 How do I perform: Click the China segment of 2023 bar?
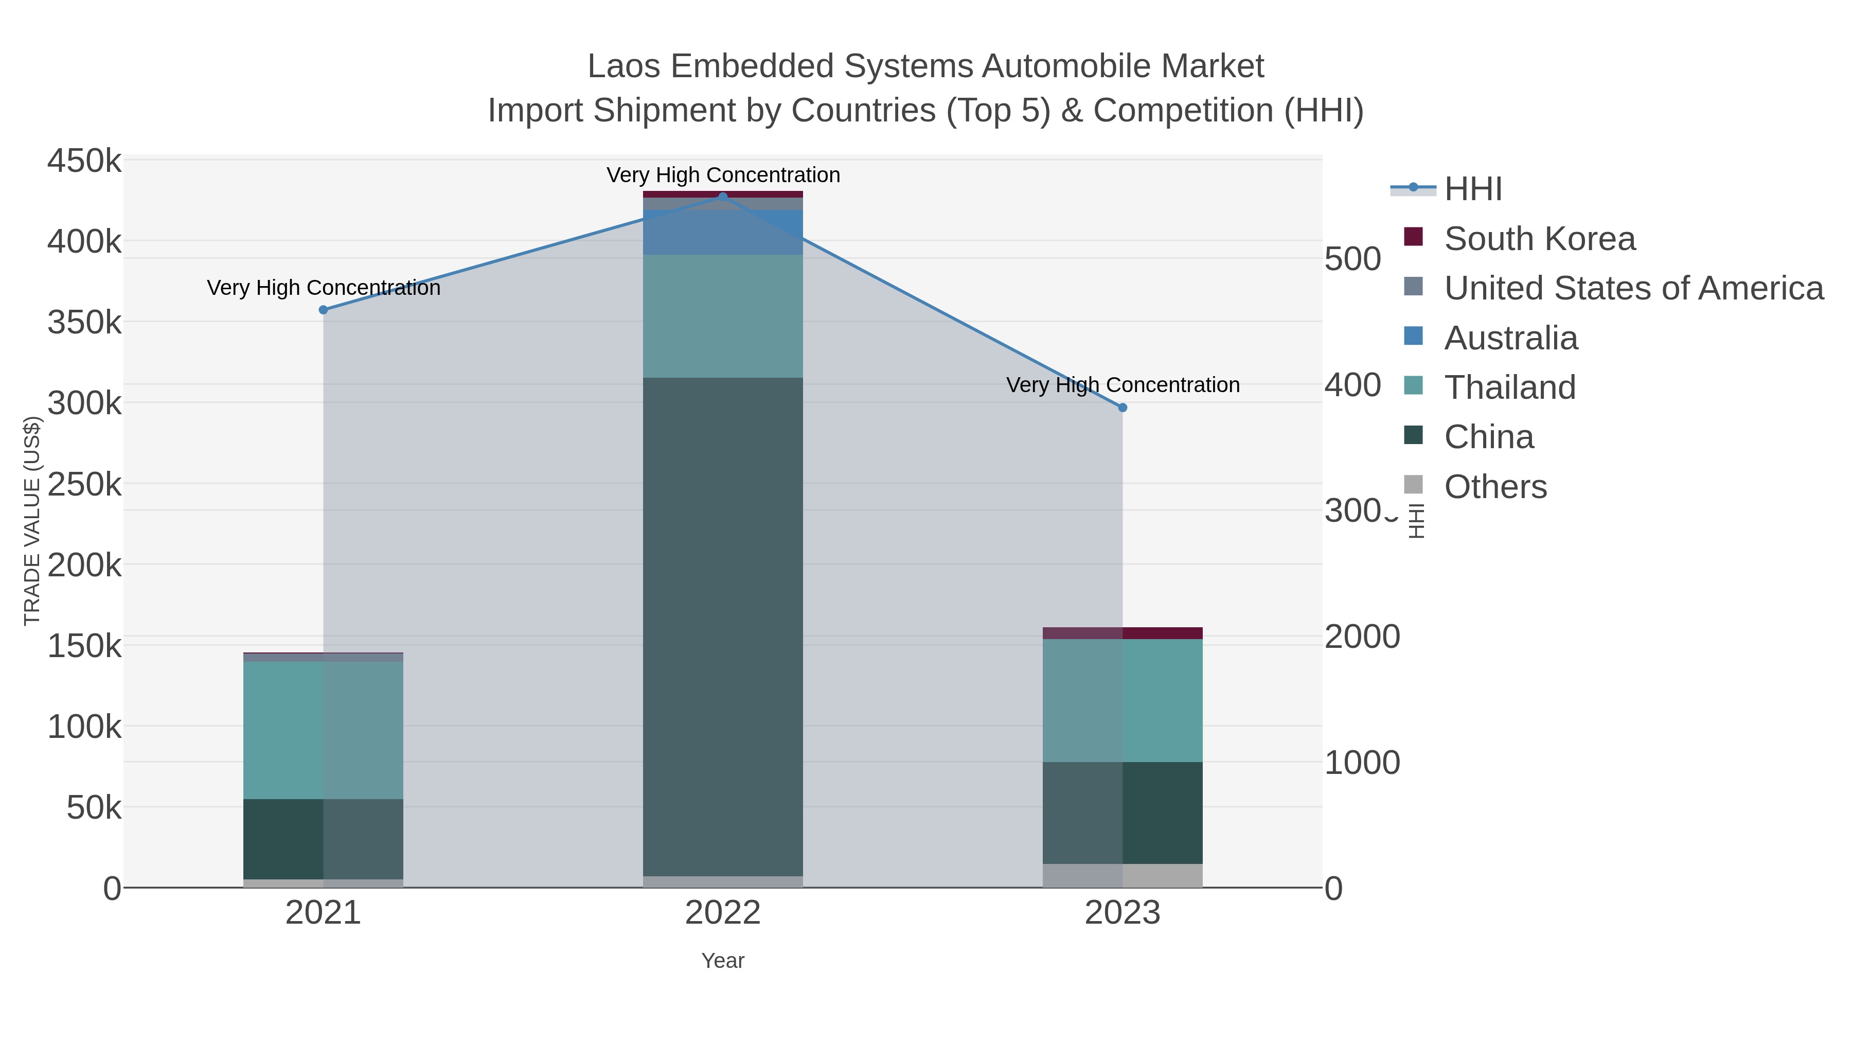1123,814
